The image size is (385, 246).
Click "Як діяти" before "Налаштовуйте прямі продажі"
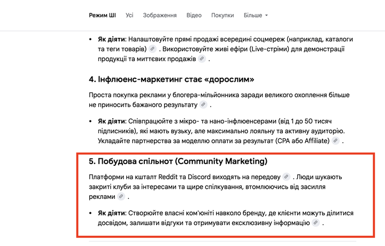[111, 39]
